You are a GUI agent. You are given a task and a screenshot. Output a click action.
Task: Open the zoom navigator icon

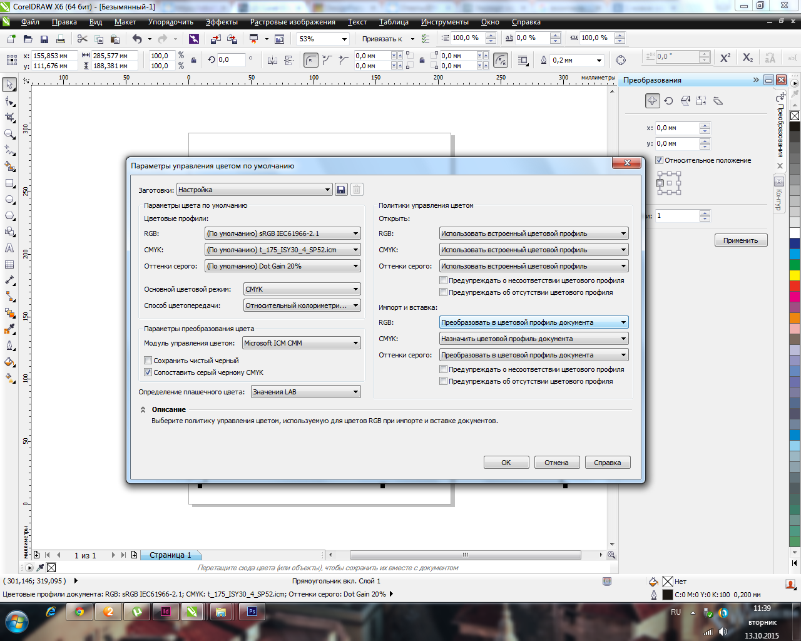click(x=611, y=555)
